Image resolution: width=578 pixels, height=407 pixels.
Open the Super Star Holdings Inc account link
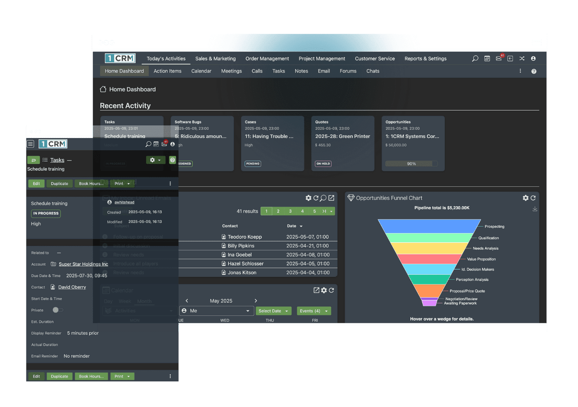tap(84, 264)
